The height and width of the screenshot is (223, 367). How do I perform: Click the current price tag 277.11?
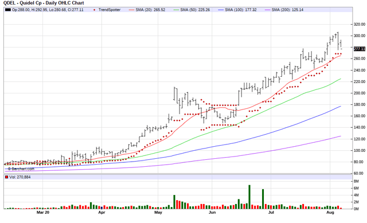coord(360,49)
